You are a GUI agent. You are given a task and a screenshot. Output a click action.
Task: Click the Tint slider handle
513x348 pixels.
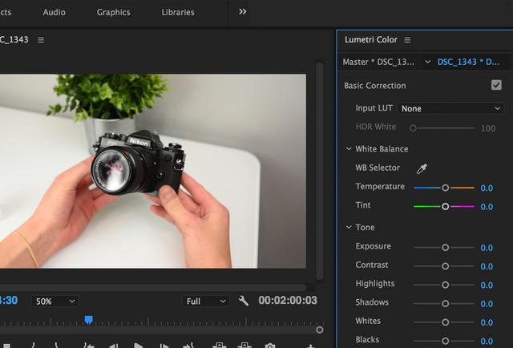(446, 206)
